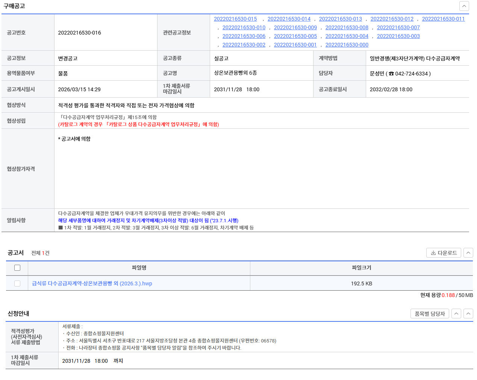The height and width of the screenshot is (380, 477).
Task: Collapse 신청안내 using the rightmost chevron
Action: [468, 314]
